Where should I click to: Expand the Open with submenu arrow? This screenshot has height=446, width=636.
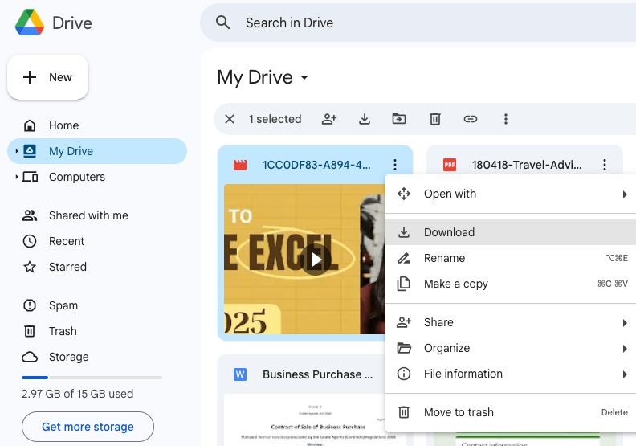point(625,194)
